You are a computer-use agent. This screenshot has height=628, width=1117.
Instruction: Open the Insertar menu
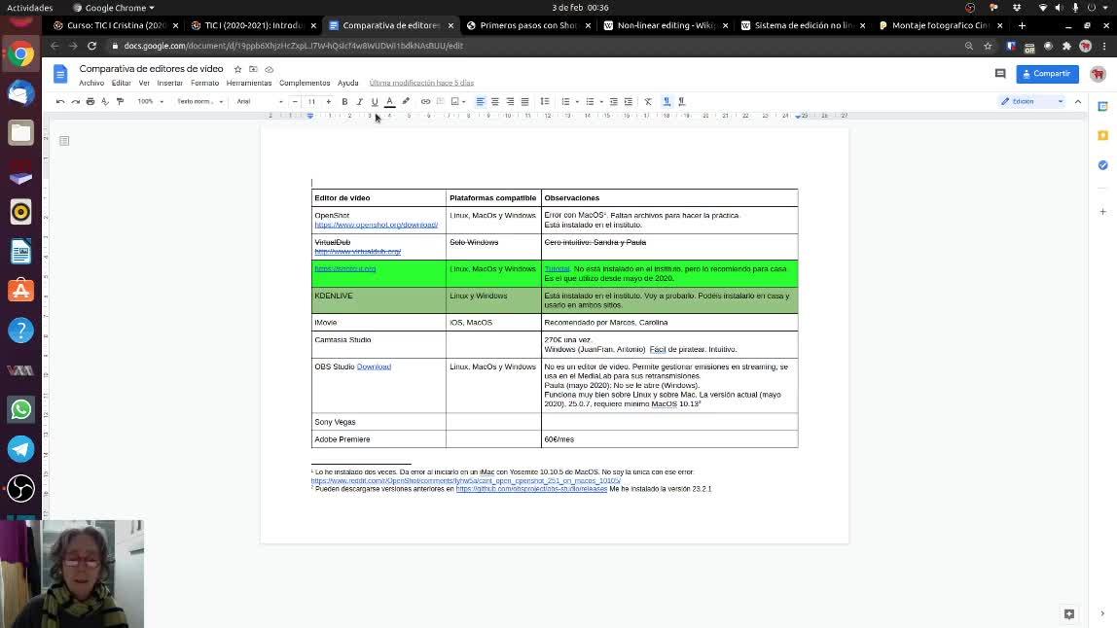click(x=169, y=83)
